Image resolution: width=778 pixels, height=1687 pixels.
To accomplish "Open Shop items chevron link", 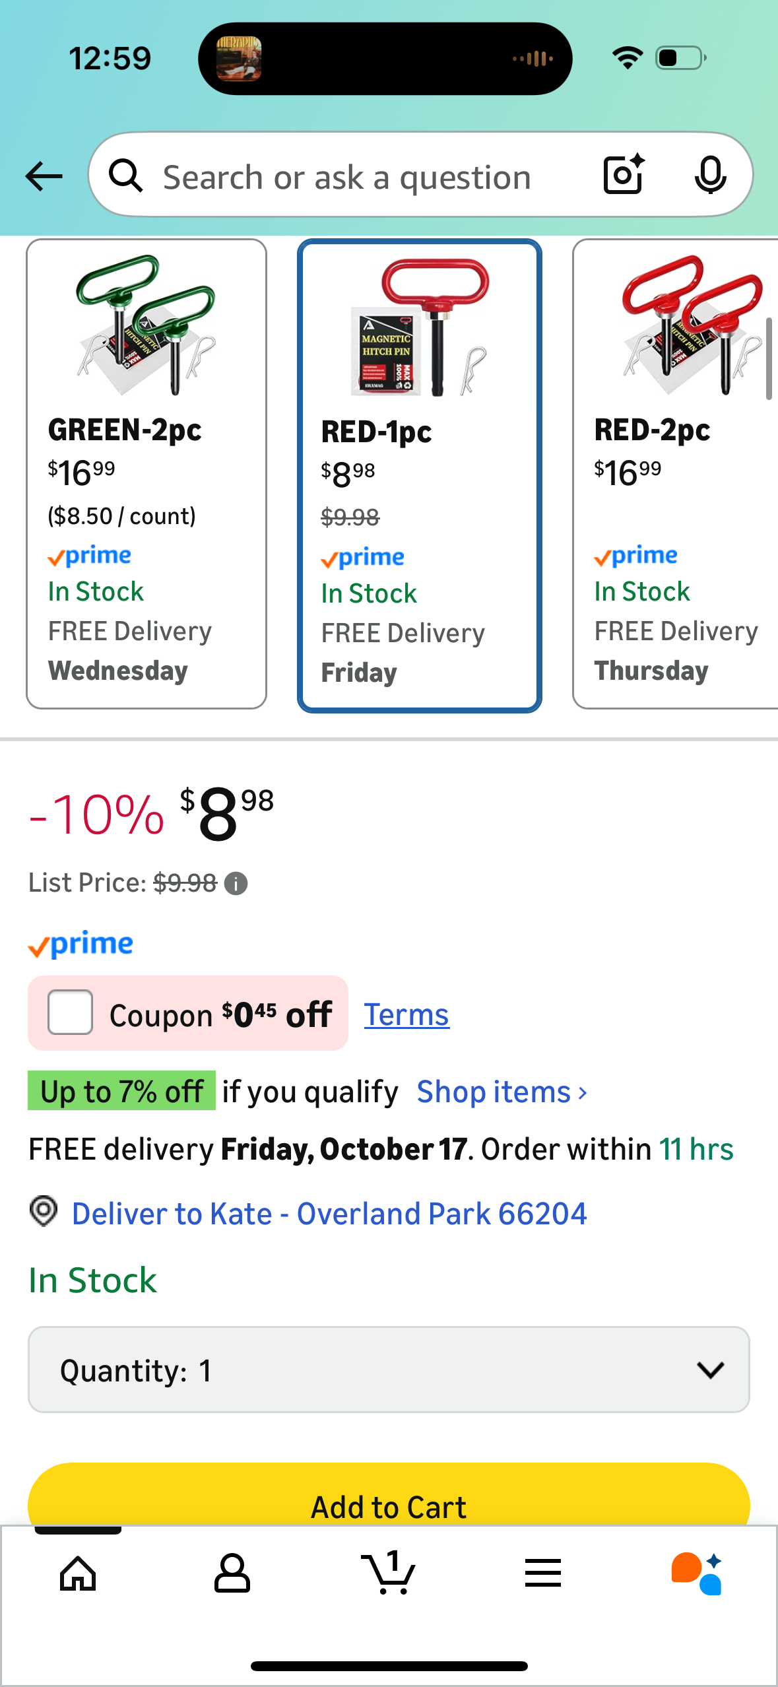I will 502,1092.
